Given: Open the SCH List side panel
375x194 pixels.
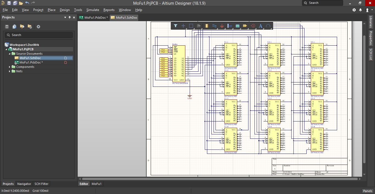Looking at the screenshot, I should pos(371,54).
